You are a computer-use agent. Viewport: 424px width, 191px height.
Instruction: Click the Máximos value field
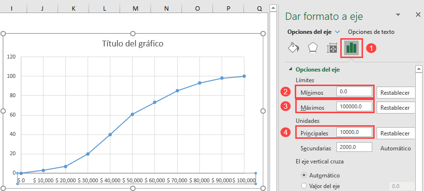(x=354, y=106)
